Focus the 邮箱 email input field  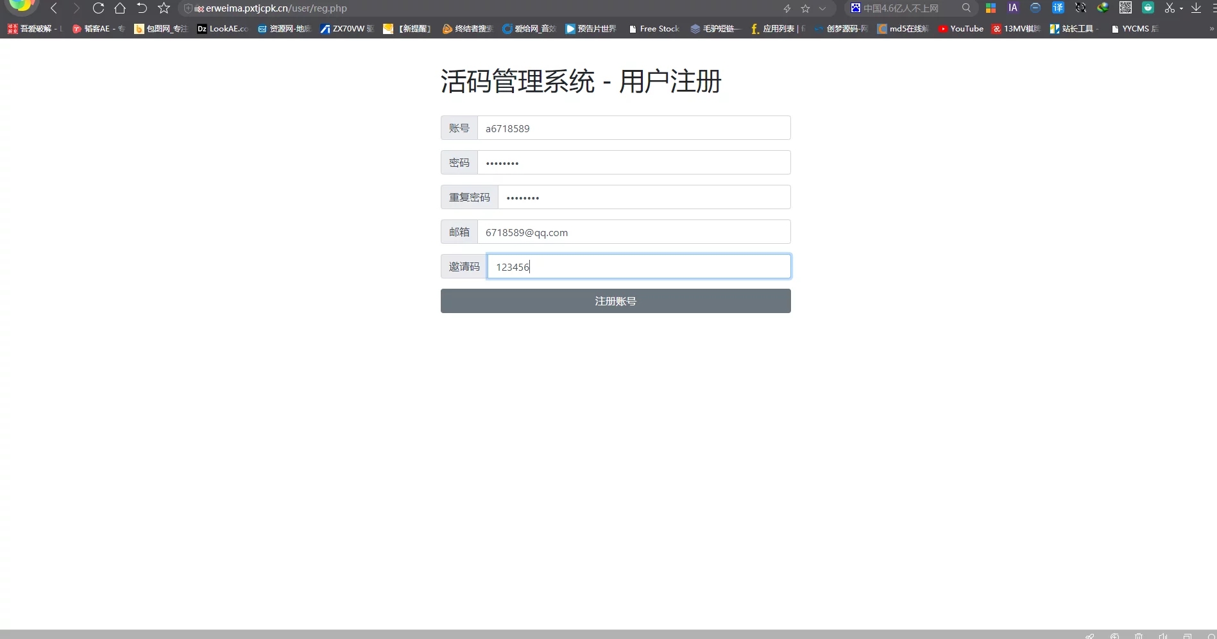[x=633, y=232]
